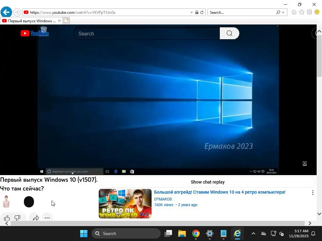Open the Home page icon

294,12
